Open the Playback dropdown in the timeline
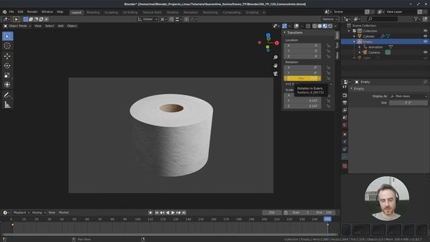 [21, 212]
